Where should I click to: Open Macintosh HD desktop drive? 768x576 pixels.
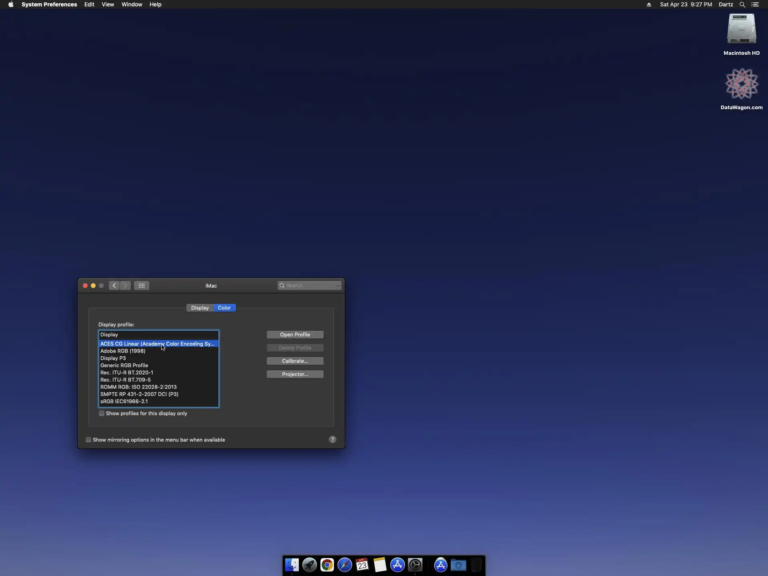click(x=741, y=29)
